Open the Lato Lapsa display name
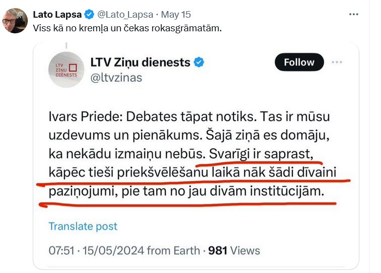Viewport: 381px width, 273px height. (57, 14)
